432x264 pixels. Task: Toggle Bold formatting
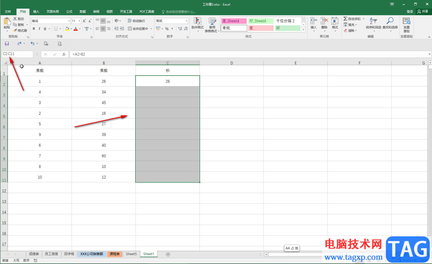pyautogui.click(x=34, y=29)
